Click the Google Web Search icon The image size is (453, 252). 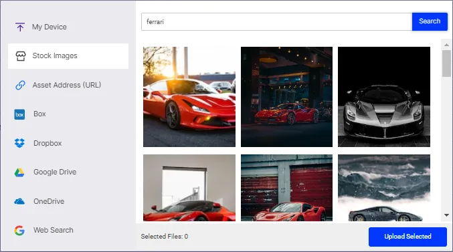(19, 231)
